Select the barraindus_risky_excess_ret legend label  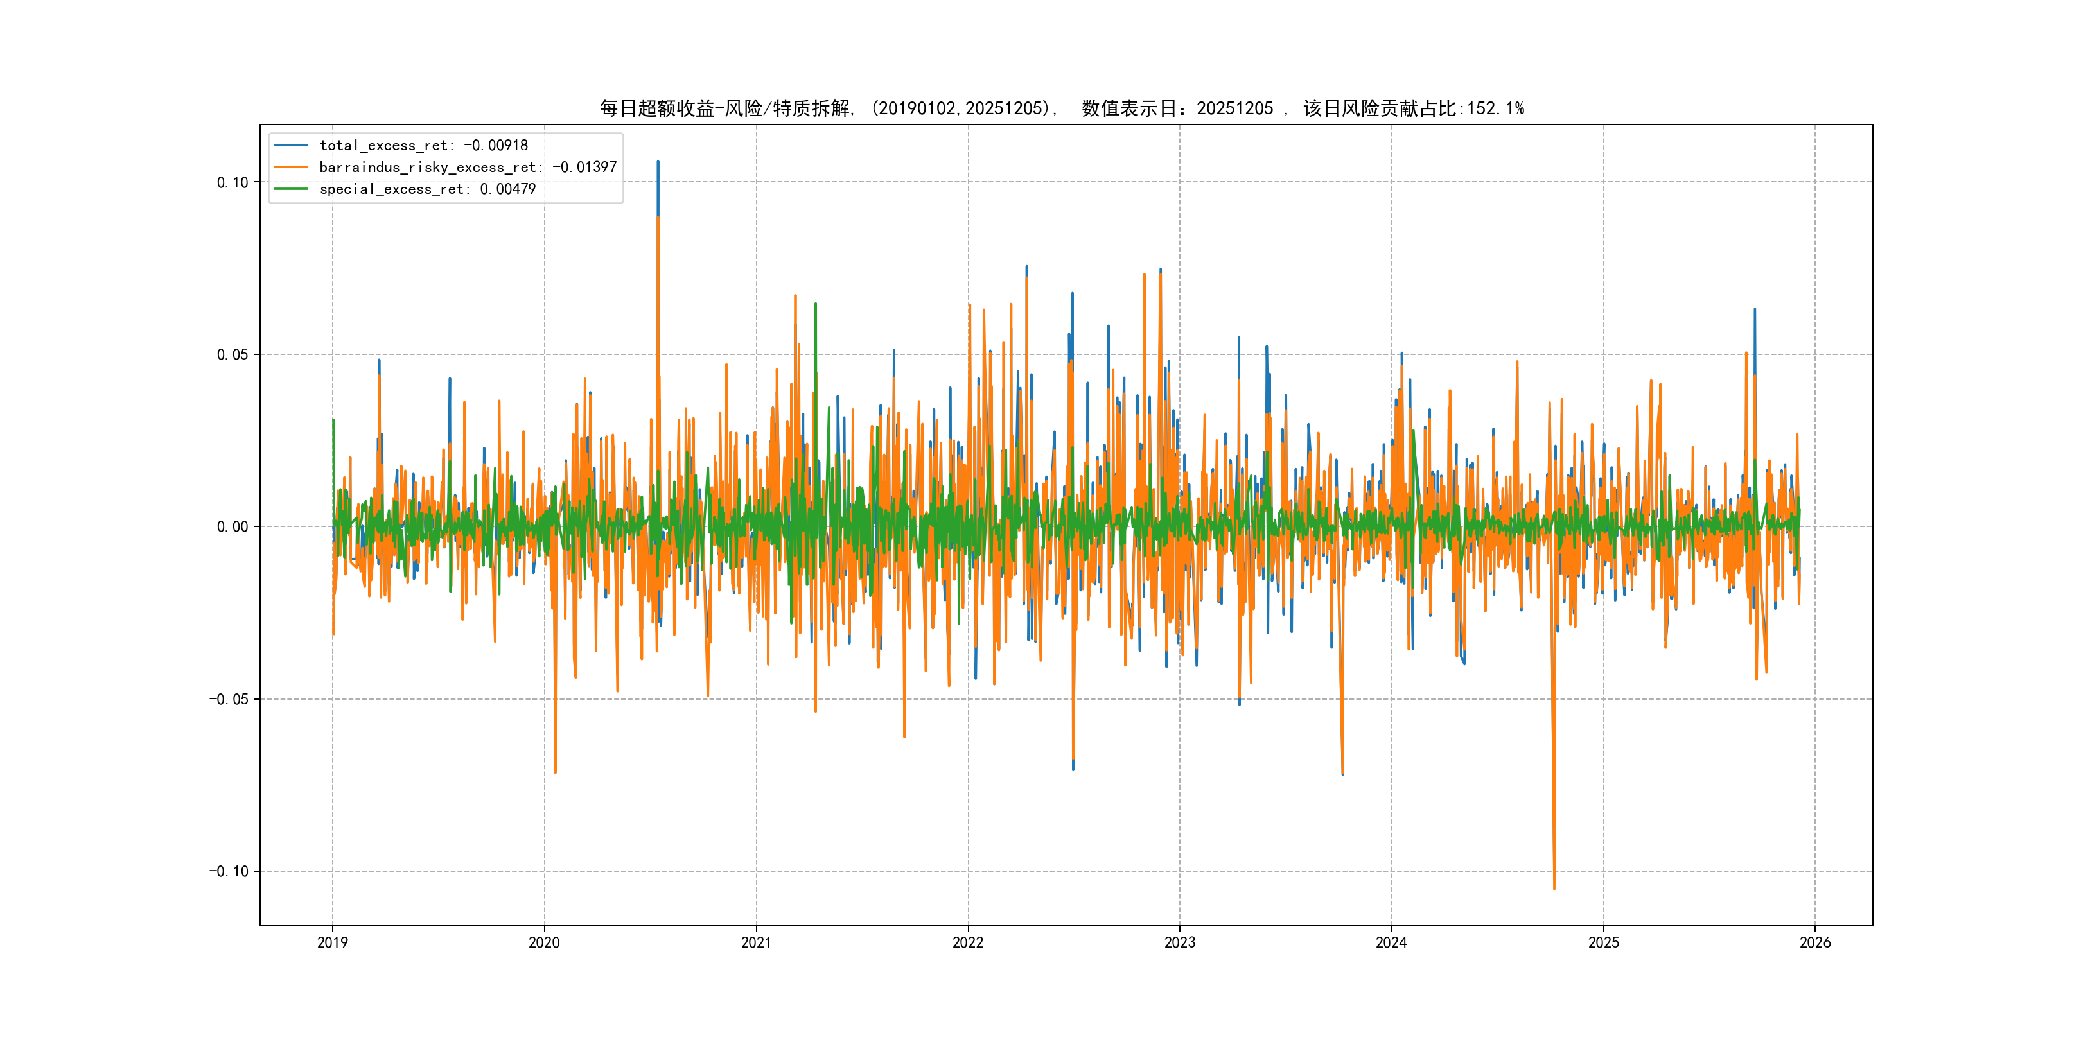(468, 167)
